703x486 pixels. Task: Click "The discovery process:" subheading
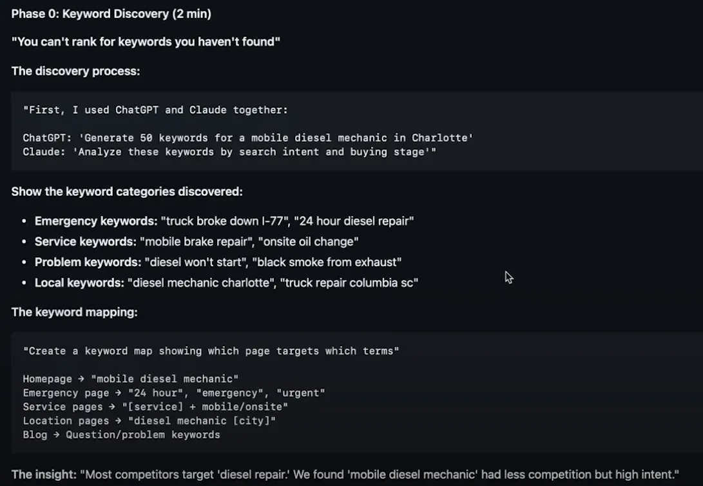point(75,71)
